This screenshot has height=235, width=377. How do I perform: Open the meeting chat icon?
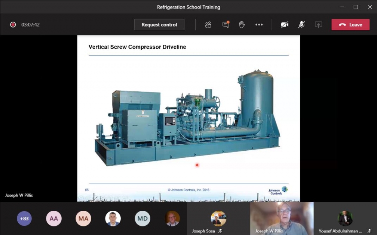point(226,25)
